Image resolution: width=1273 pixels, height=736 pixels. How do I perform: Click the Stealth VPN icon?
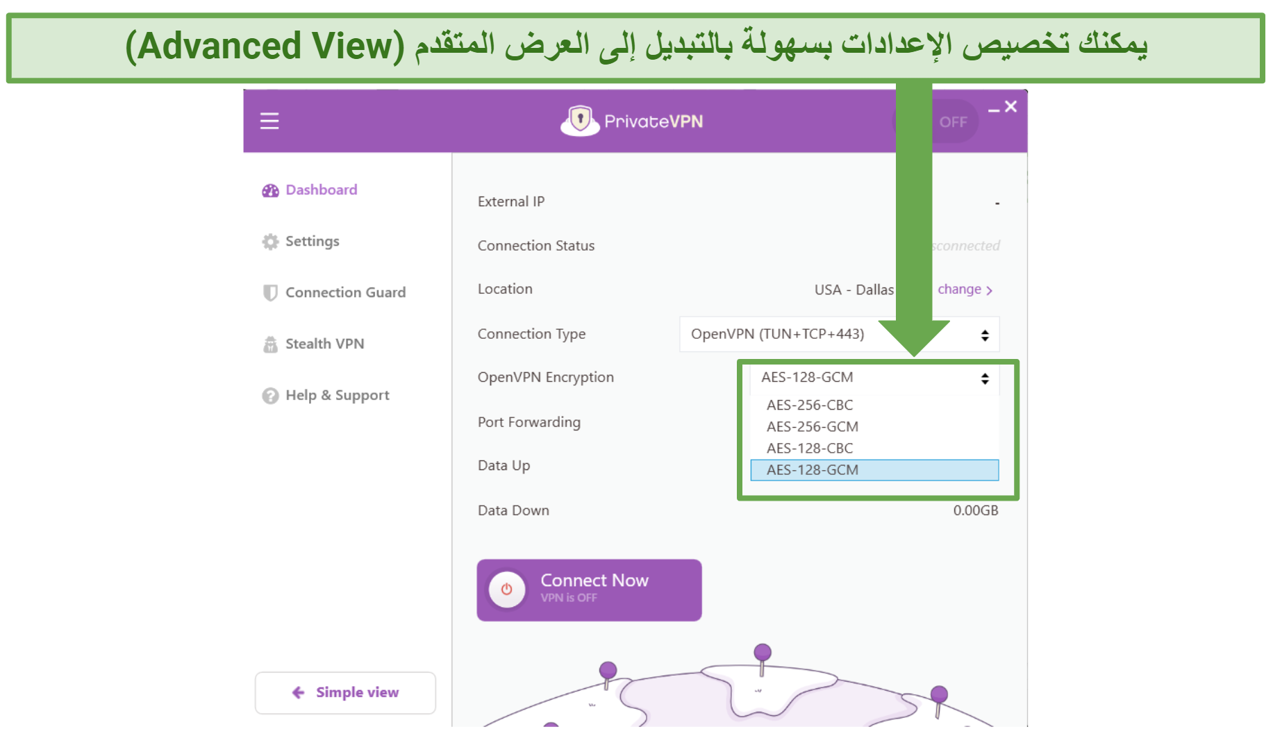[270, 344]
